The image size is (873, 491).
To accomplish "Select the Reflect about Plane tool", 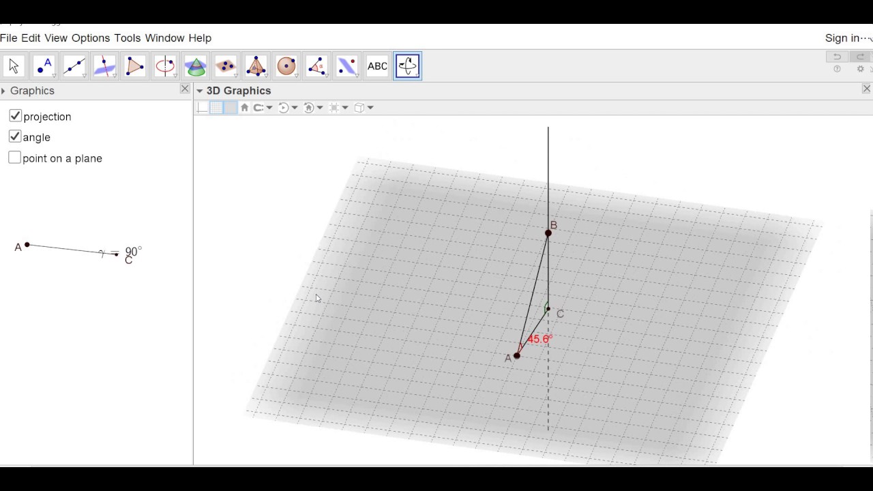I will pyautogui.click(x=347, y=66).
